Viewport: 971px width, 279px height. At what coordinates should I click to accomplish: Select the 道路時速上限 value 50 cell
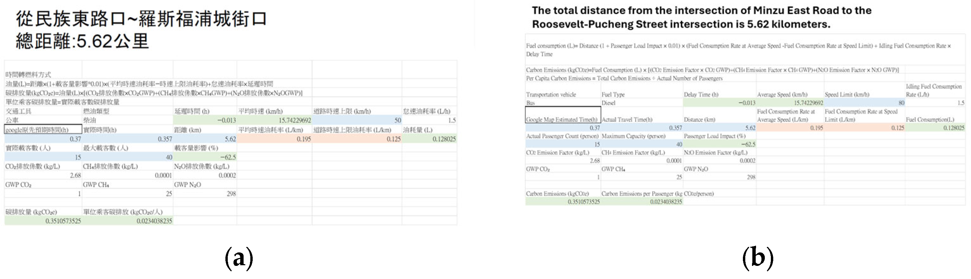coord(356,120)
